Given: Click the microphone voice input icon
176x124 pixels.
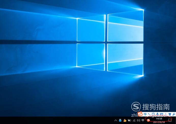Looking at the screenshot, I should [157, 114].
